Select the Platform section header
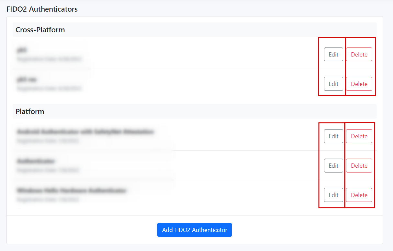The image size is (393, 251). [30, 111]
